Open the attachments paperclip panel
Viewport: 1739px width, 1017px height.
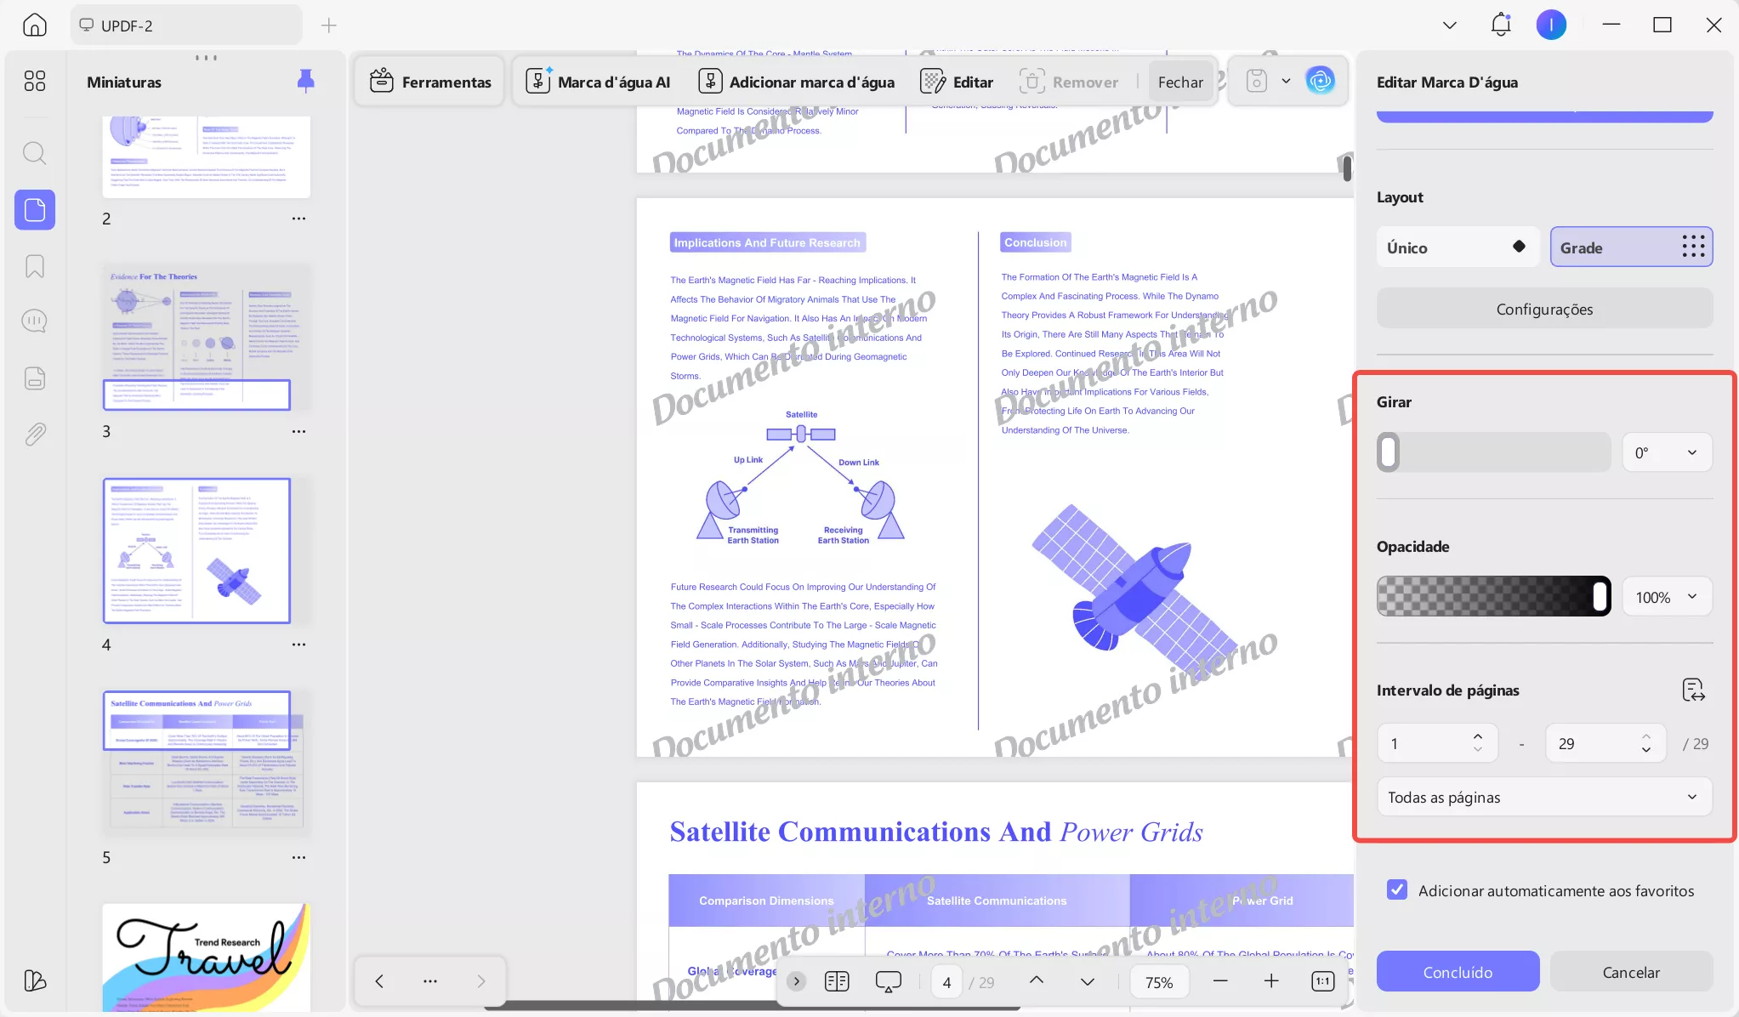(x=34, y=435)
